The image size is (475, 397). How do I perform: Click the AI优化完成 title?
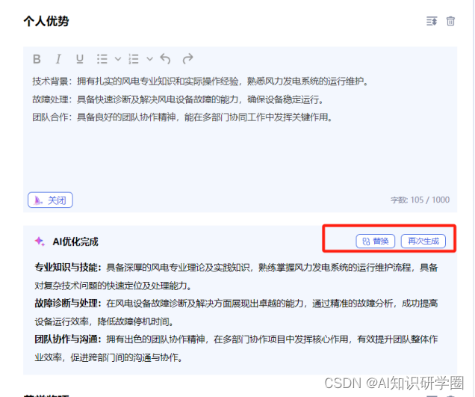75,241
